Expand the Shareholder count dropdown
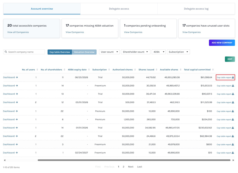This screenshot has height=173, width=238. 135,52
